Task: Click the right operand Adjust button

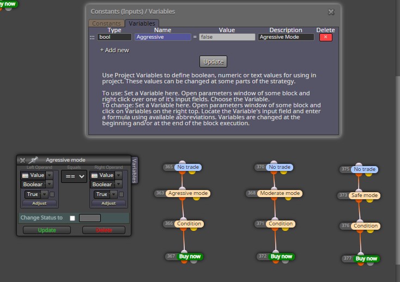Action: [x=108, y=203]
